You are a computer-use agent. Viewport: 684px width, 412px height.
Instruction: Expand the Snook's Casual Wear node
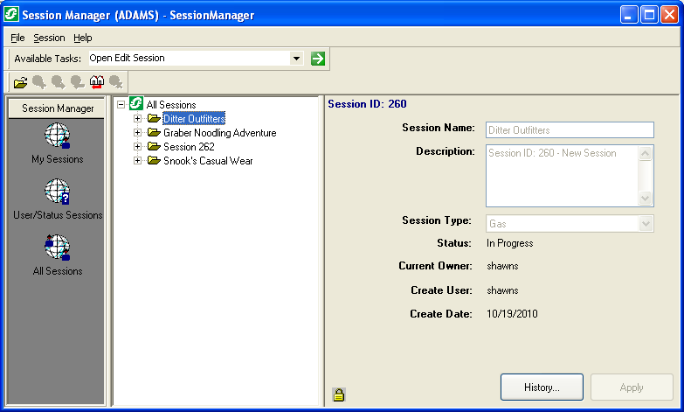point(137,161)
